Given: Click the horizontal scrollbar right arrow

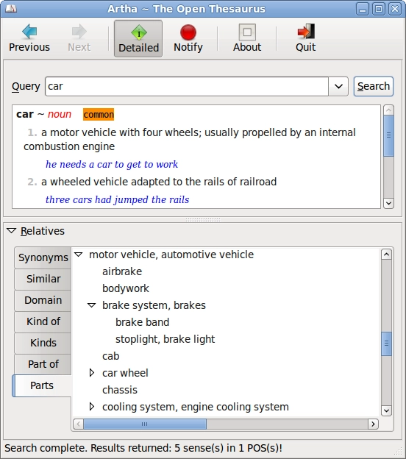Looking at the screenshot, I should coord(373,424).
